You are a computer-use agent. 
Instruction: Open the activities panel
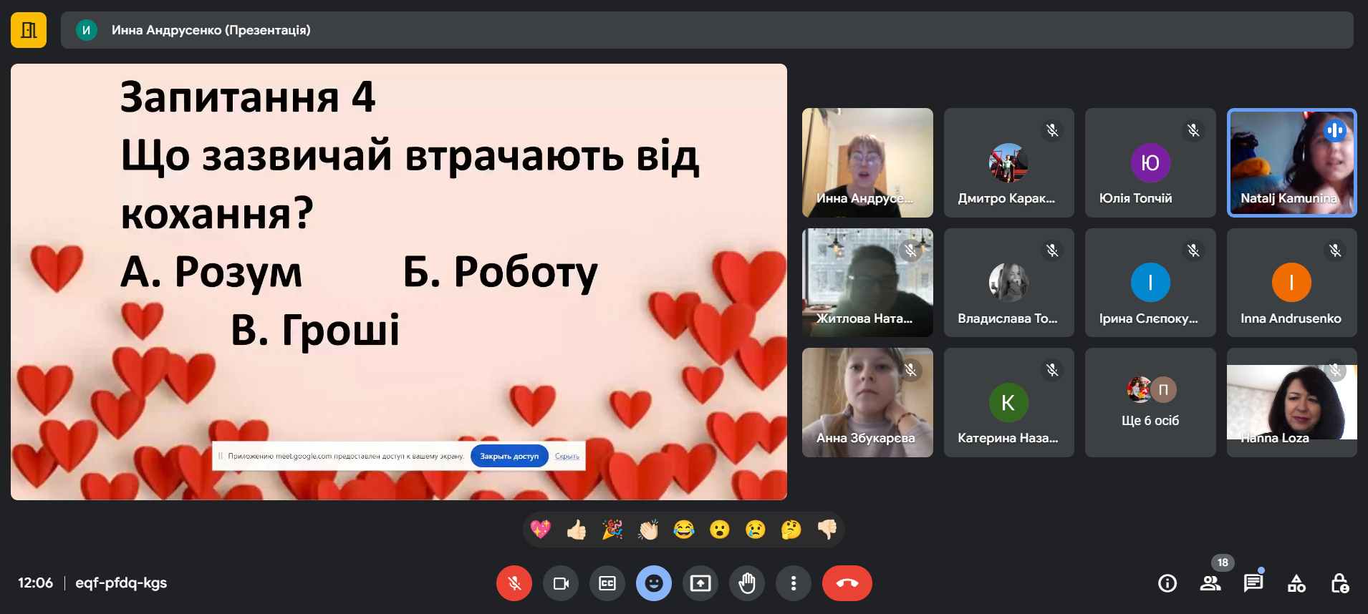pos(1296,583)
